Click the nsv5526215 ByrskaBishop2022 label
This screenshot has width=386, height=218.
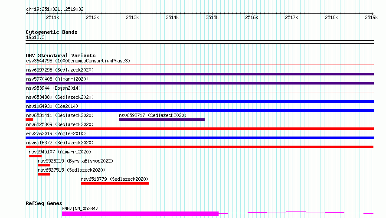click(75, 161)
